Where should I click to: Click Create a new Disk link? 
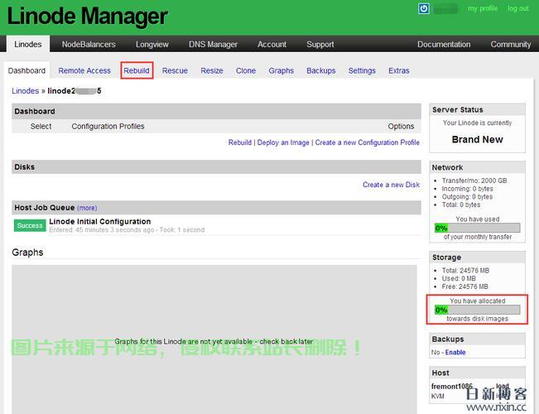(x=391, y=185)
